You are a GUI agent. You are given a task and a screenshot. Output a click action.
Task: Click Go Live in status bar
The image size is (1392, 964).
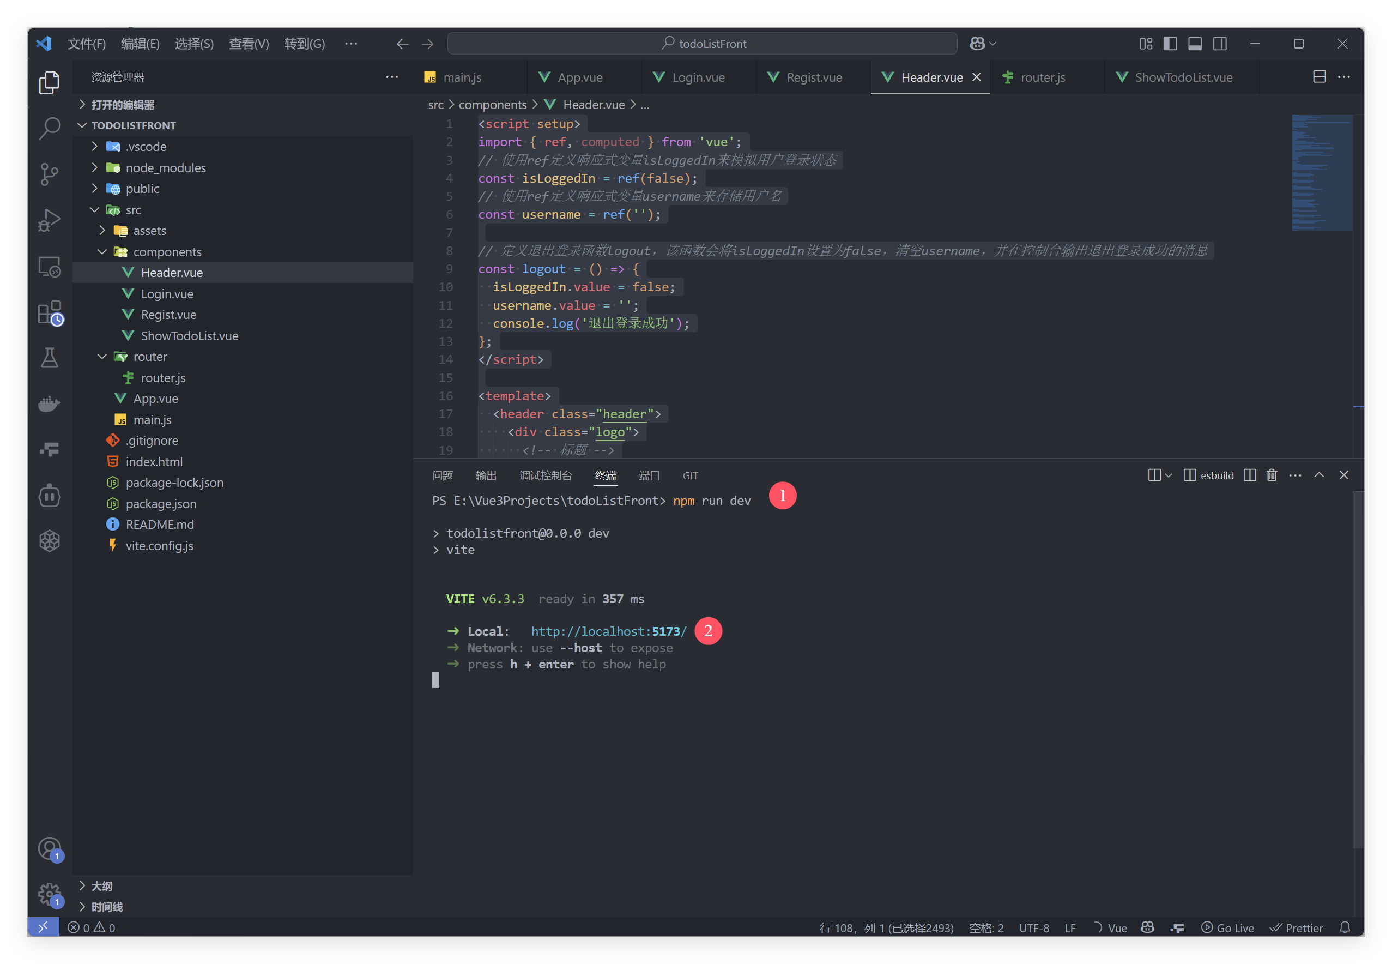1227,928
